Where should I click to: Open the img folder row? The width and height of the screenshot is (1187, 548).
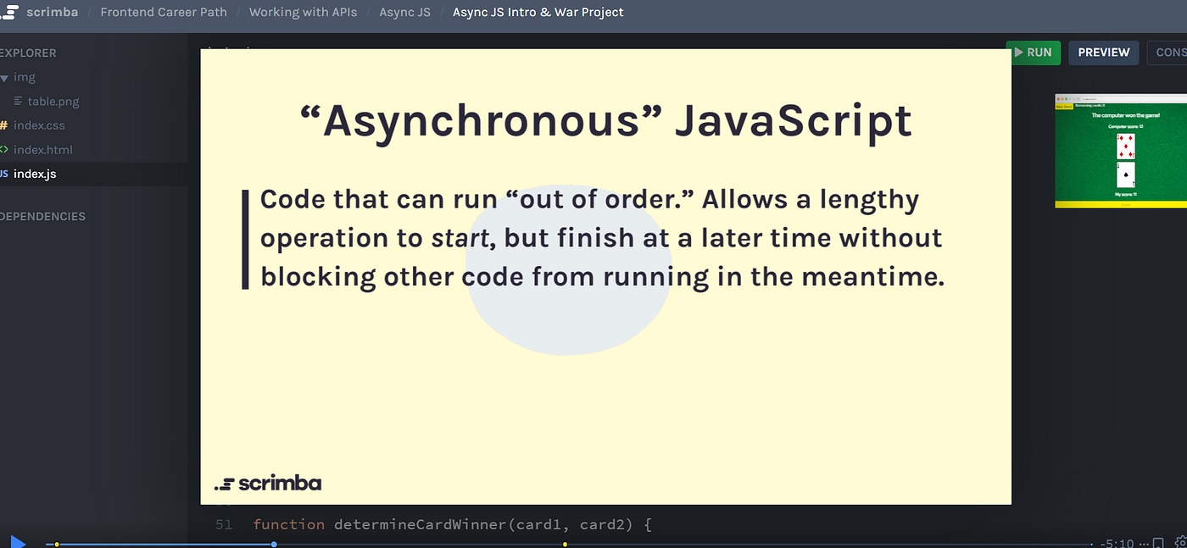[x=93, y=77]
